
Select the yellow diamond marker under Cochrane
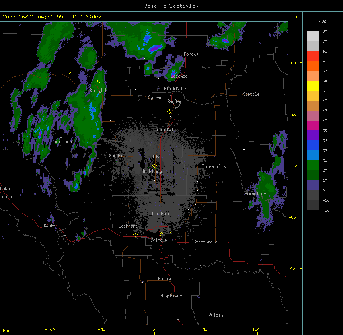pyautogui.click(x=135, y=235)
